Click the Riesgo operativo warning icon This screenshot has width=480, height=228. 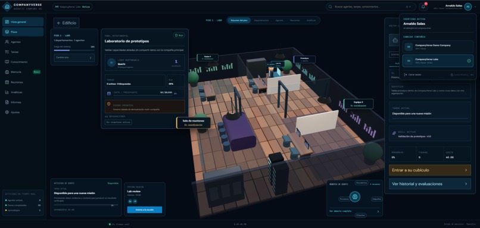click(x=108, y=104)
